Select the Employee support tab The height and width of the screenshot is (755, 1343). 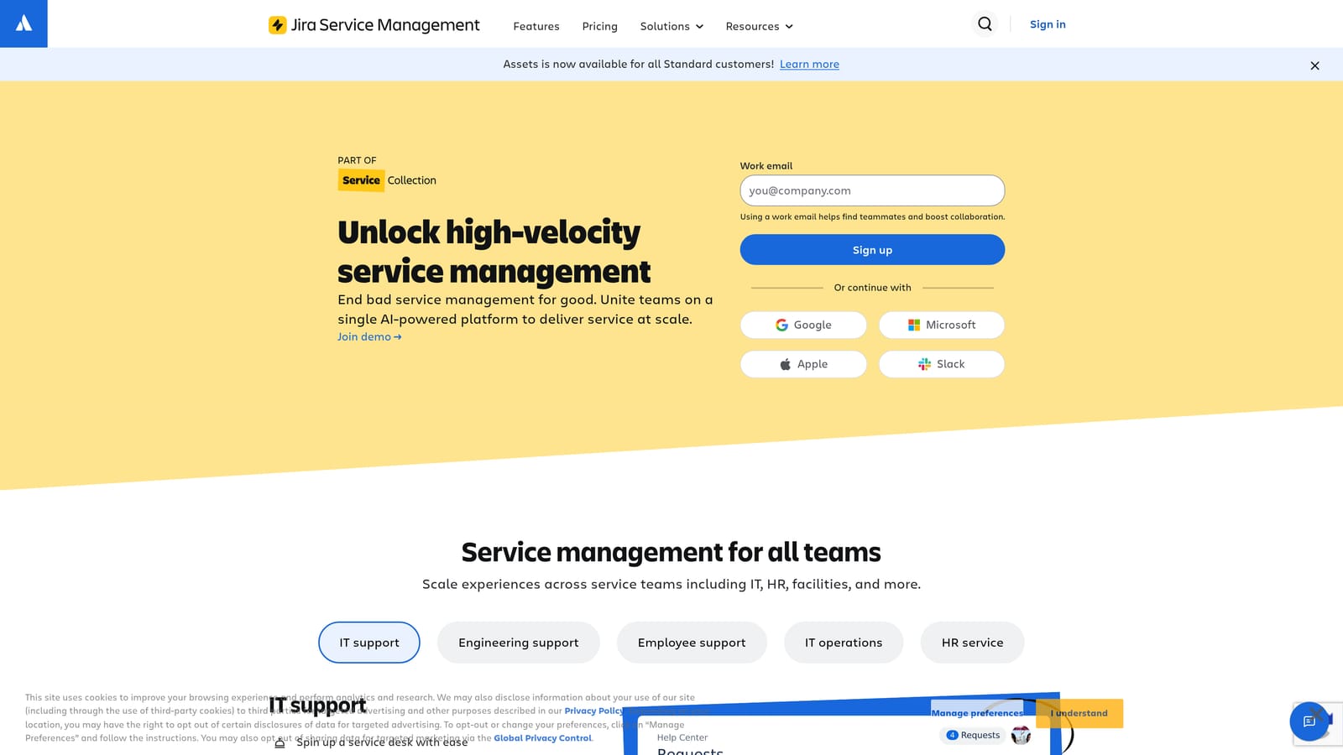tap(692, 643)
